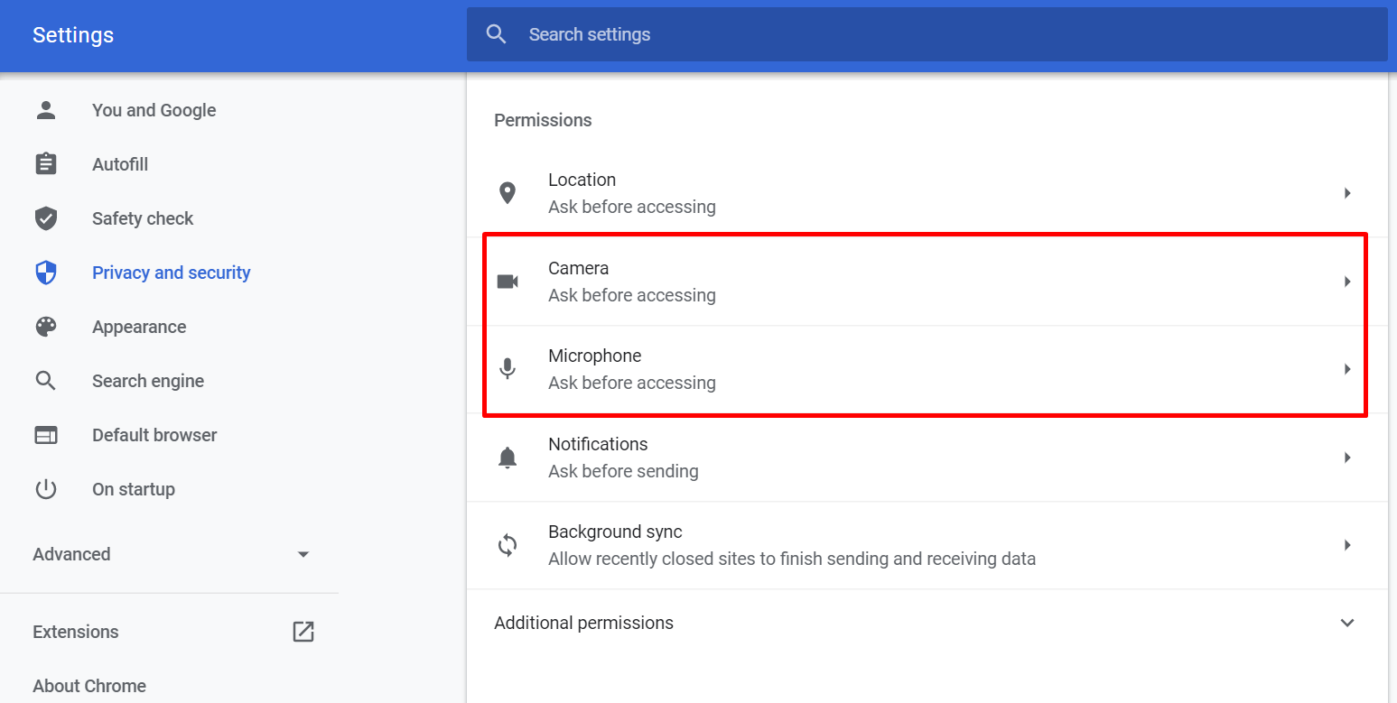Screen dimensions: 1397x703
Task: Open Location settings using its right arrow
Action: 1347,193
